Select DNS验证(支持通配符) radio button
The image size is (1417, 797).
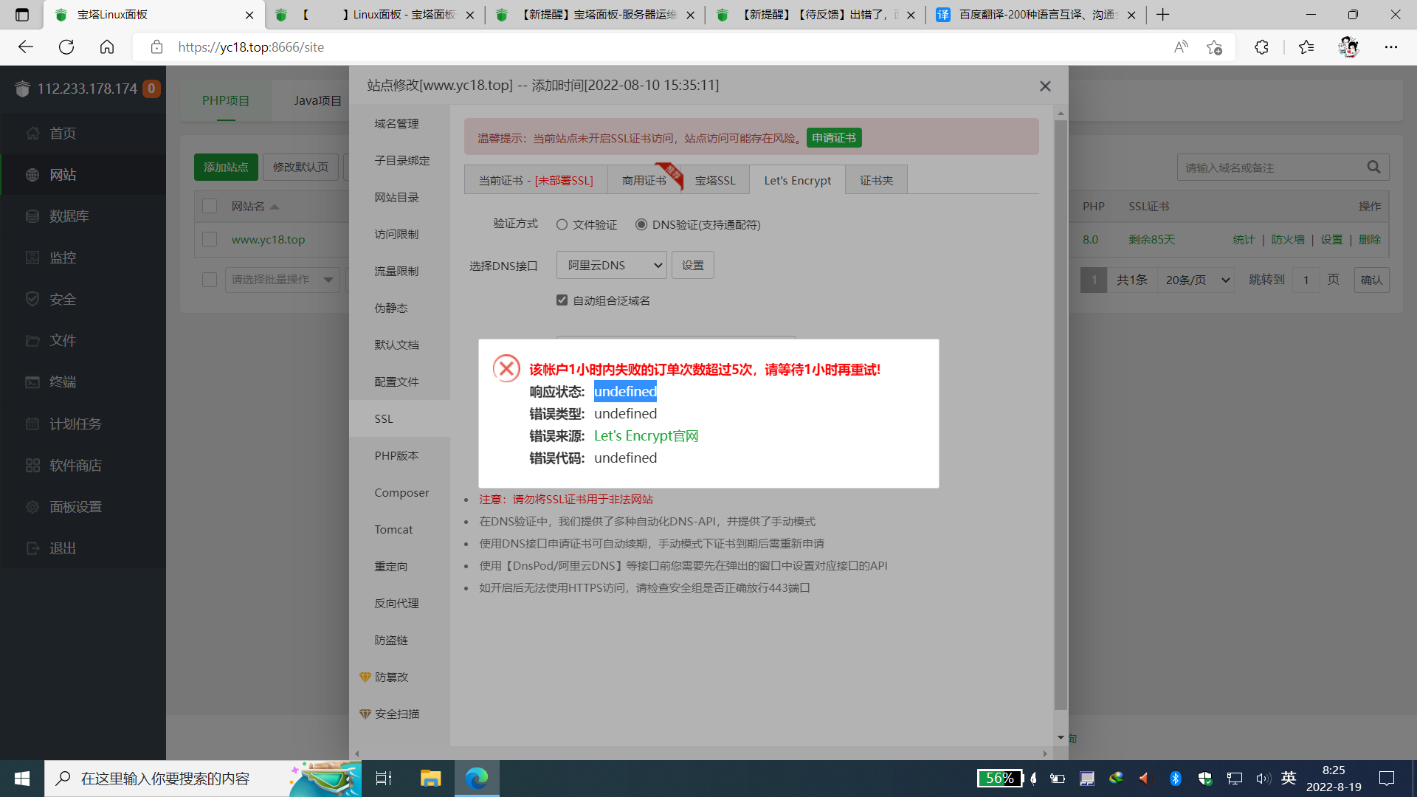point(641,224)
